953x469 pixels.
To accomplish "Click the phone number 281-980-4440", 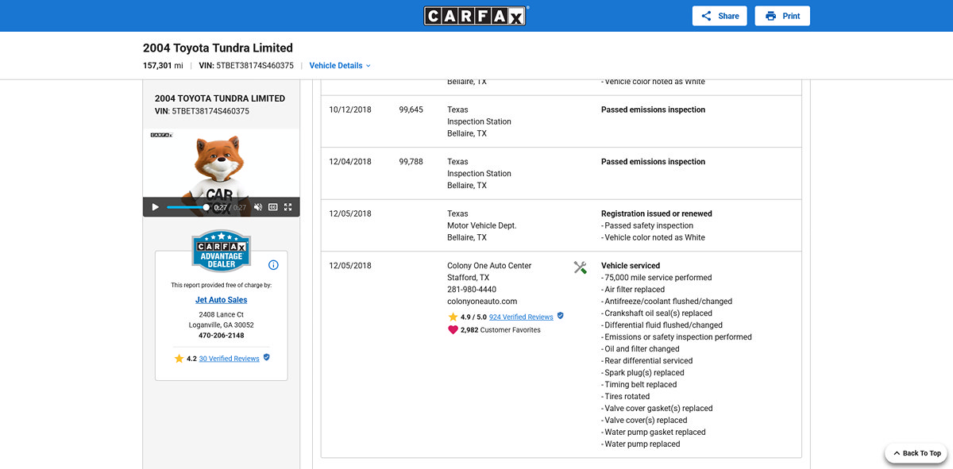I will point(472,290).
